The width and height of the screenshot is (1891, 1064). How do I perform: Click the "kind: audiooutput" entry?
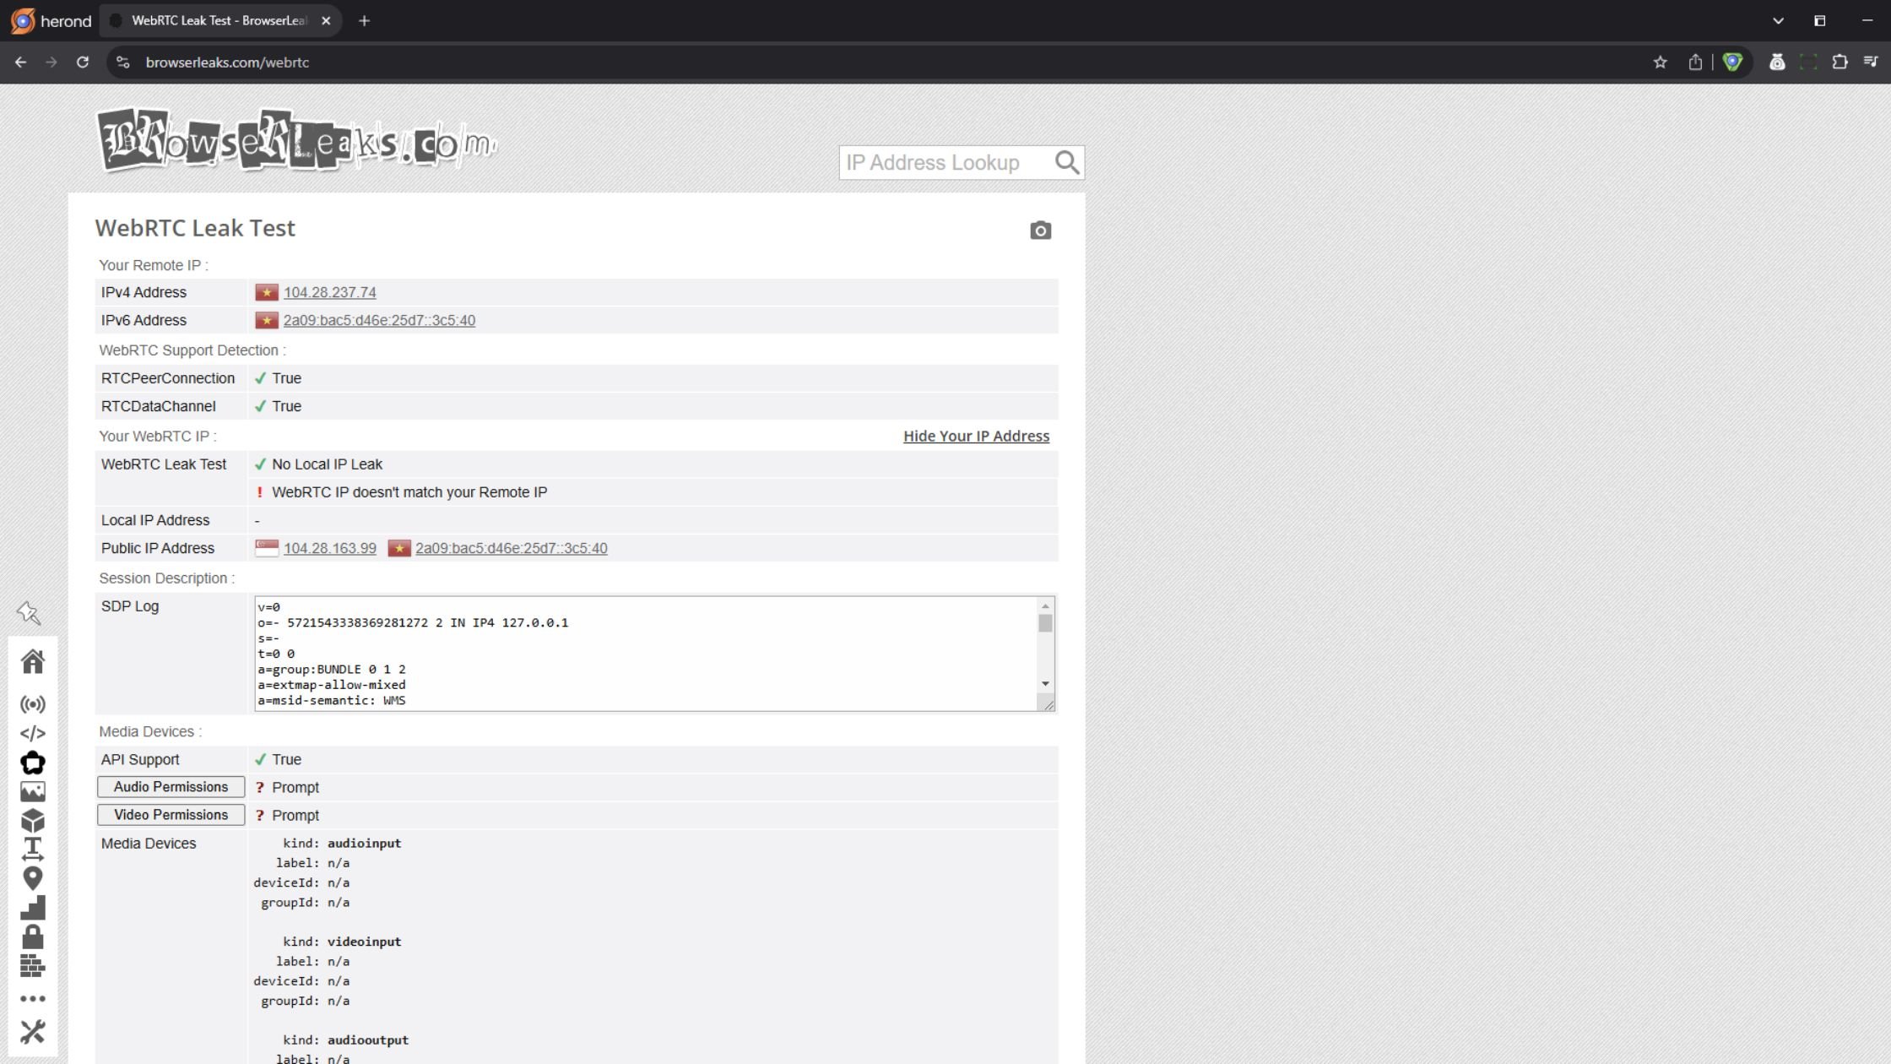(345, 1040)
